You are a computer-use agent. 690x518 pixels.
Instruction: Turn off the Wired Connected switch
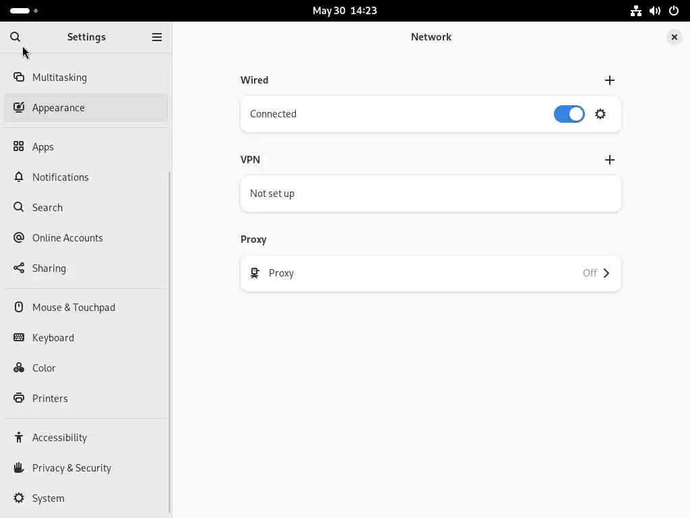tap(569, 114)
